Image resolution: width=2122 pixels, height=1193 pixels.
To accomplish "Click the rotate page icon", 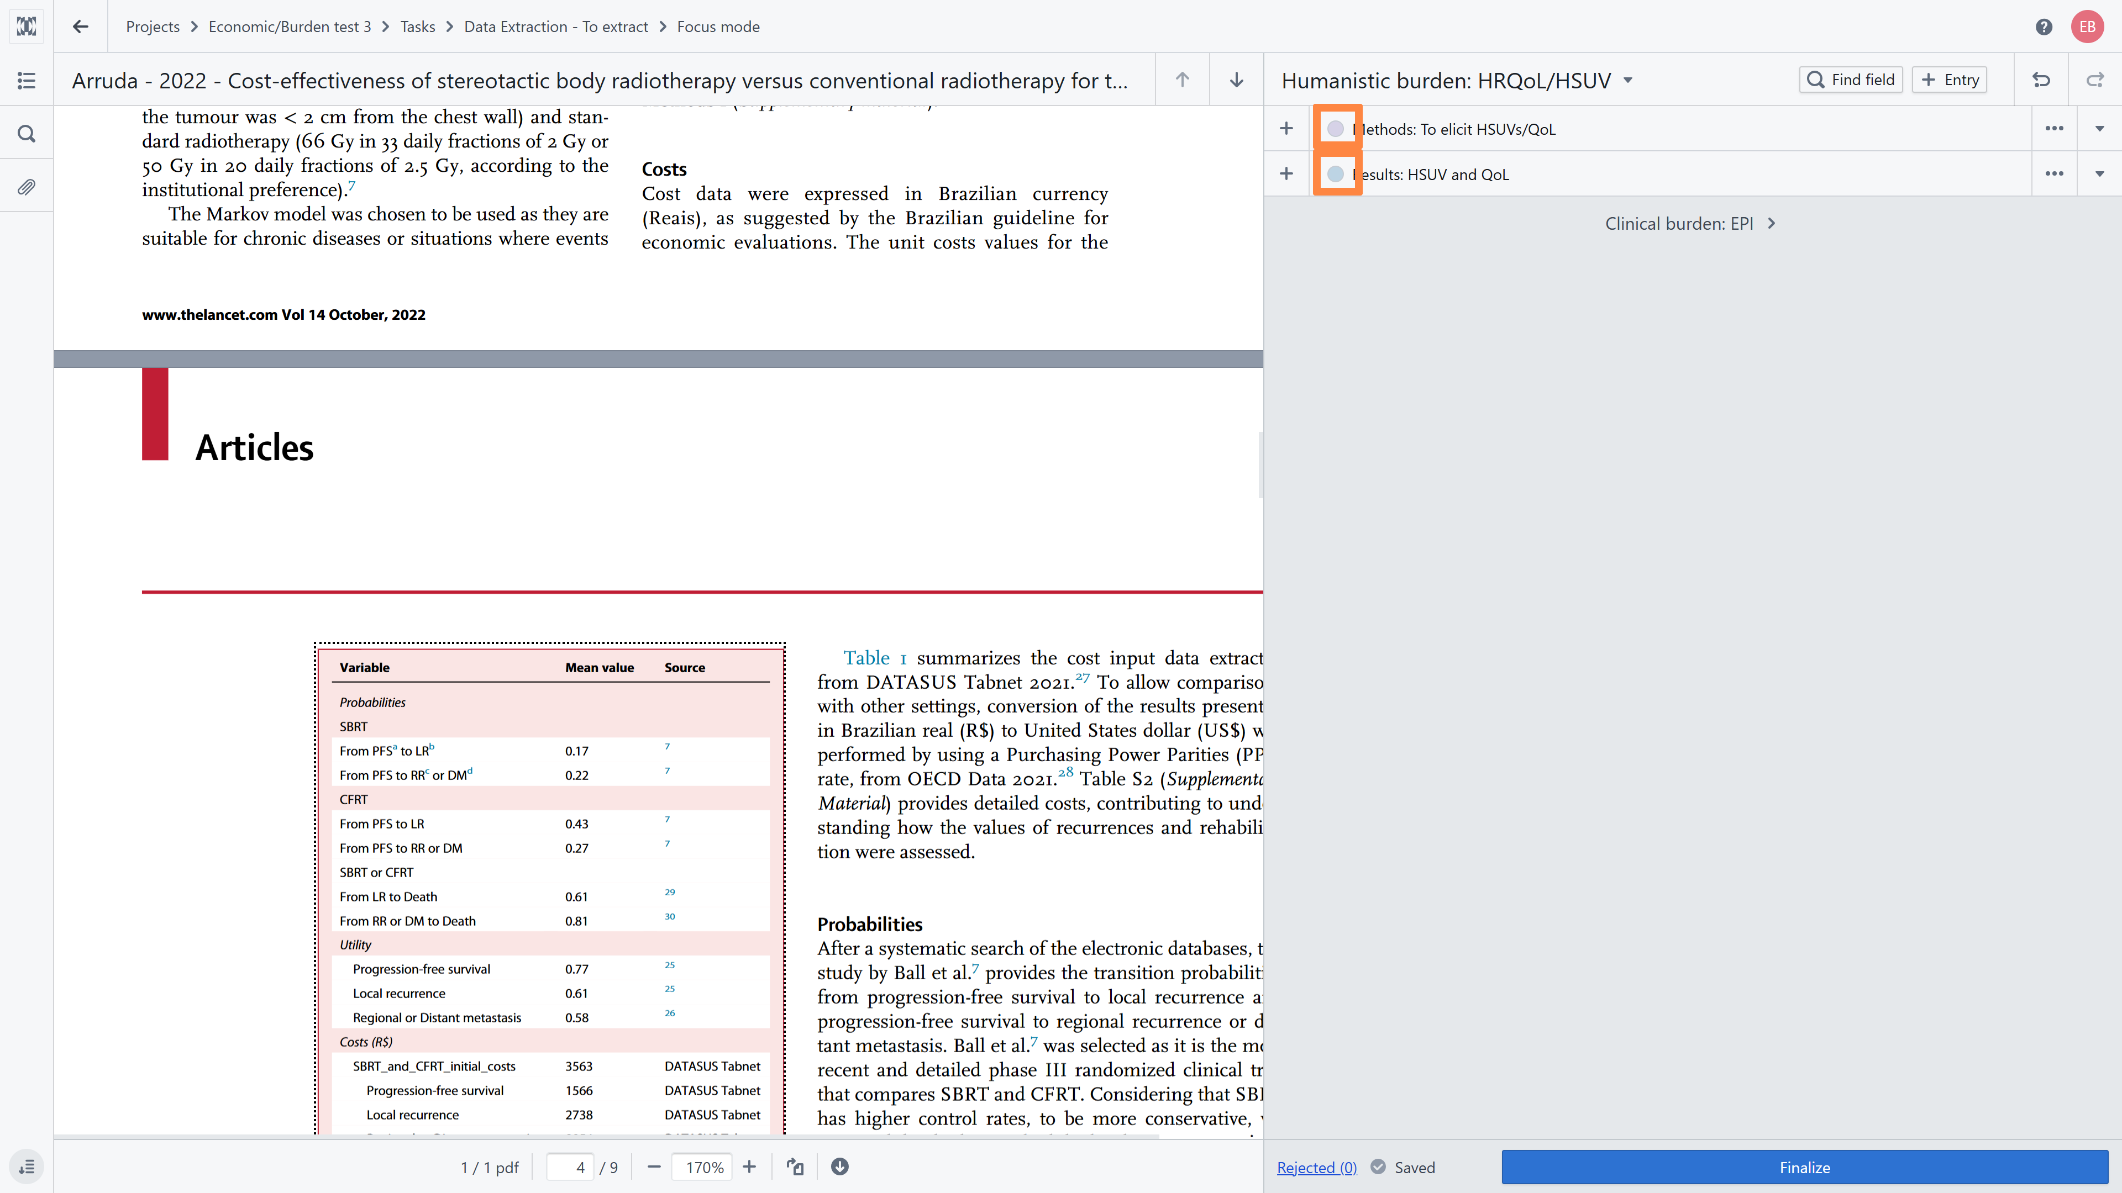I will click(795, 1166).
